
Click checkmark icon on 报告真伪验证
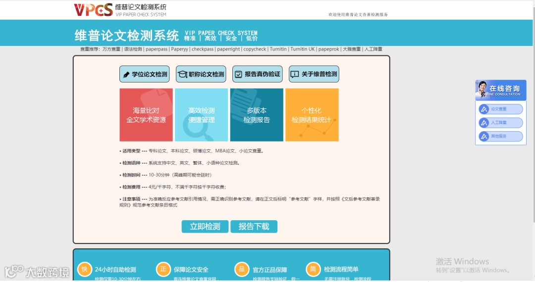point(238,74)
